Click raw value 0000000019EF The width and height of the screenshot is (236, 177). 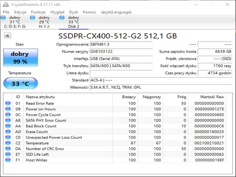pyautogui.click(x=210, y=160)
